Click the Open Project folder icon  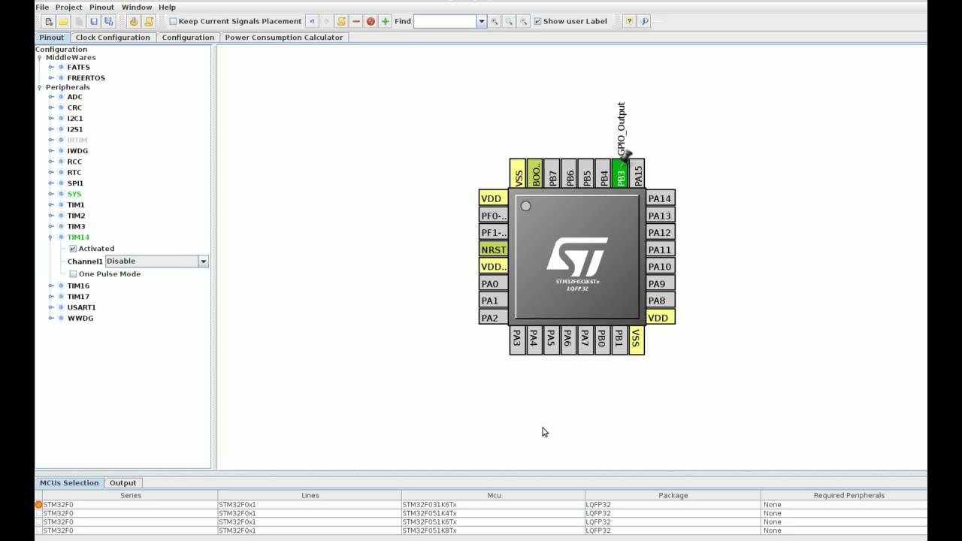click(x=64, y=21)
